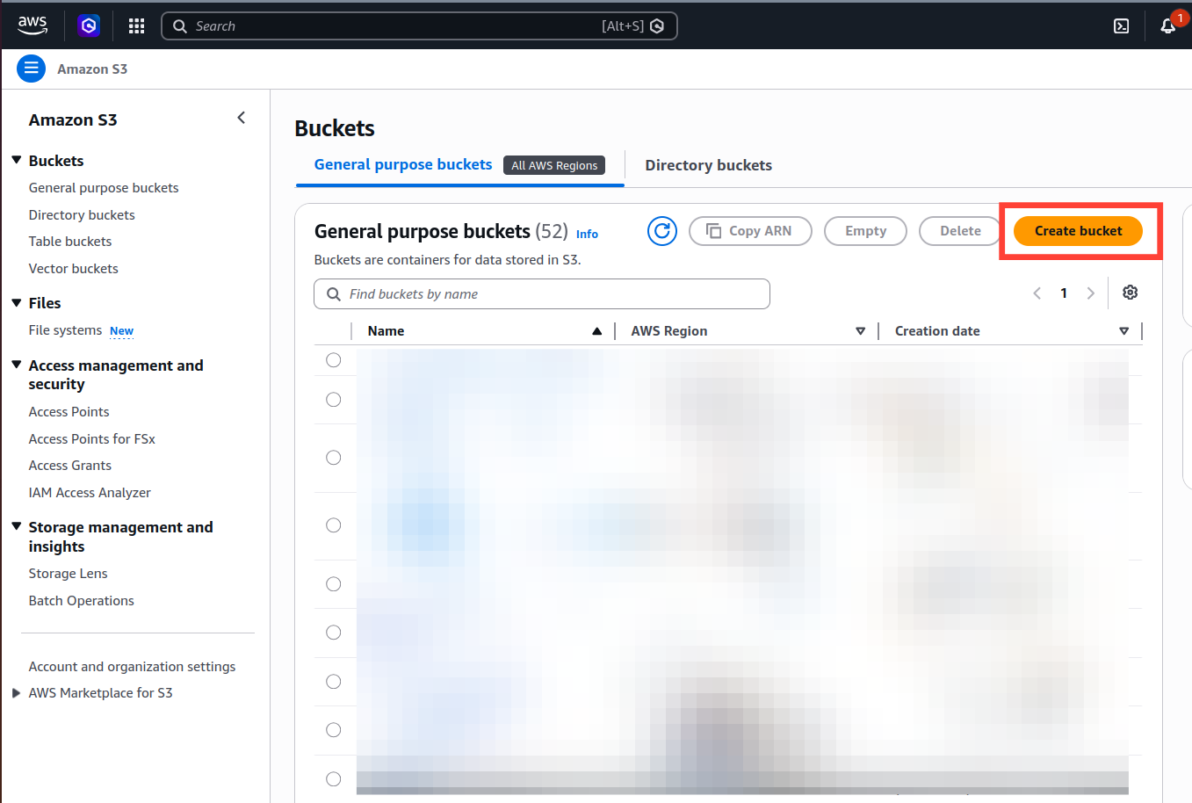Select the third bucket row radio button
1192x803 pixels.
[334, 458]
